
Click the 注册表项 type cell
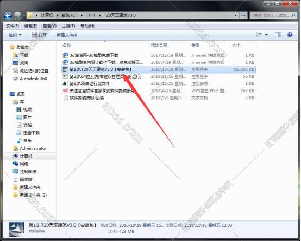(x=199, y=83)
